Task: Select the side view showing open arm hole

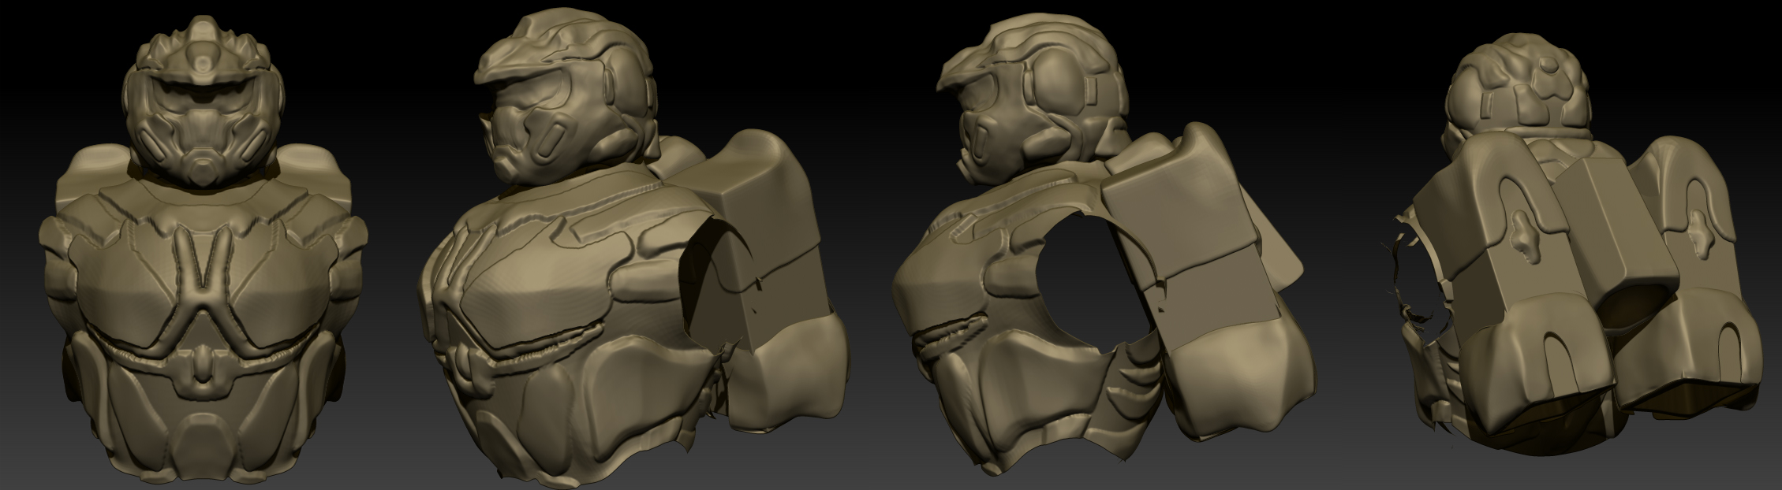Action: (x=1104, y=244)
